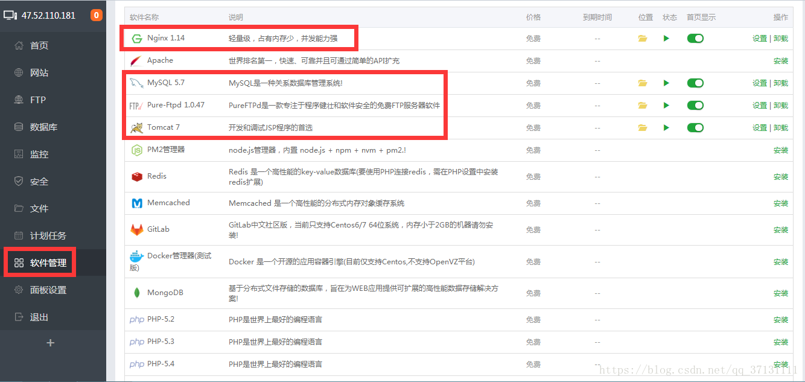Click the MongoDB leaf icon
The height and width of the screenshot is (382, 805).
(x=137, y=293)
